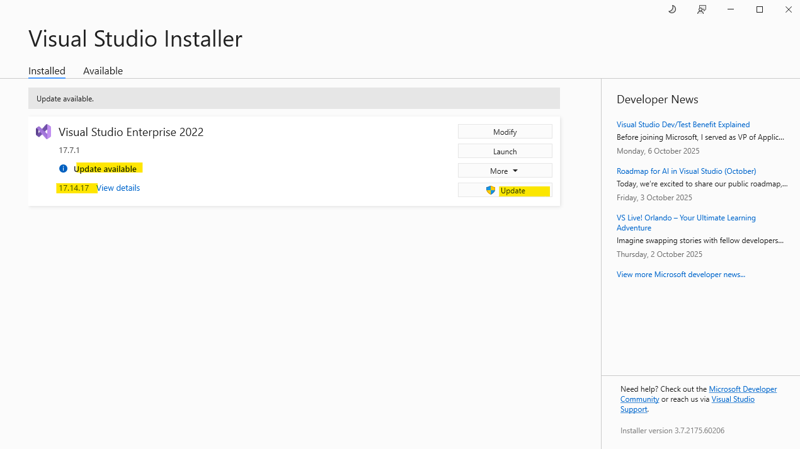Click the Before joining Microsoft summary text

(x=700, y=137)
